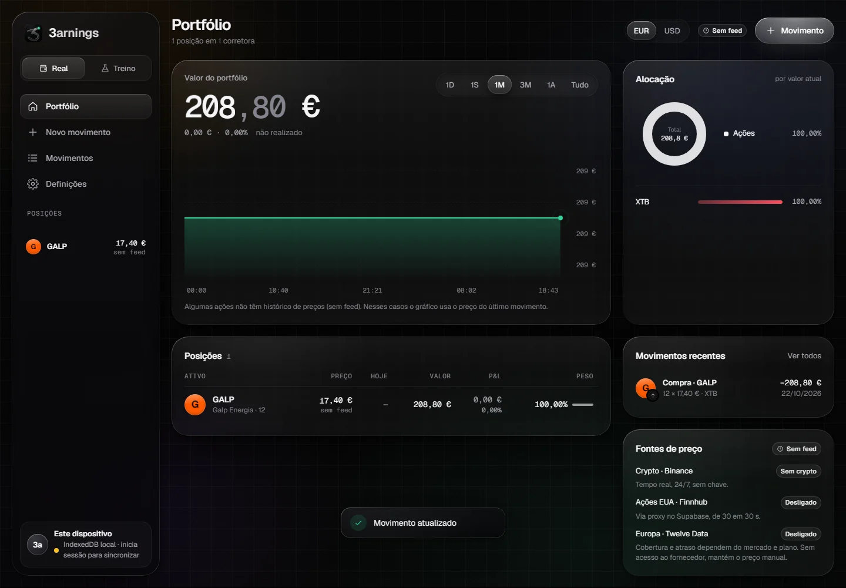Viewport: 846px width, 588px height.
Task: Click the Compra · GALP recent movement
Action: point(728,388)
